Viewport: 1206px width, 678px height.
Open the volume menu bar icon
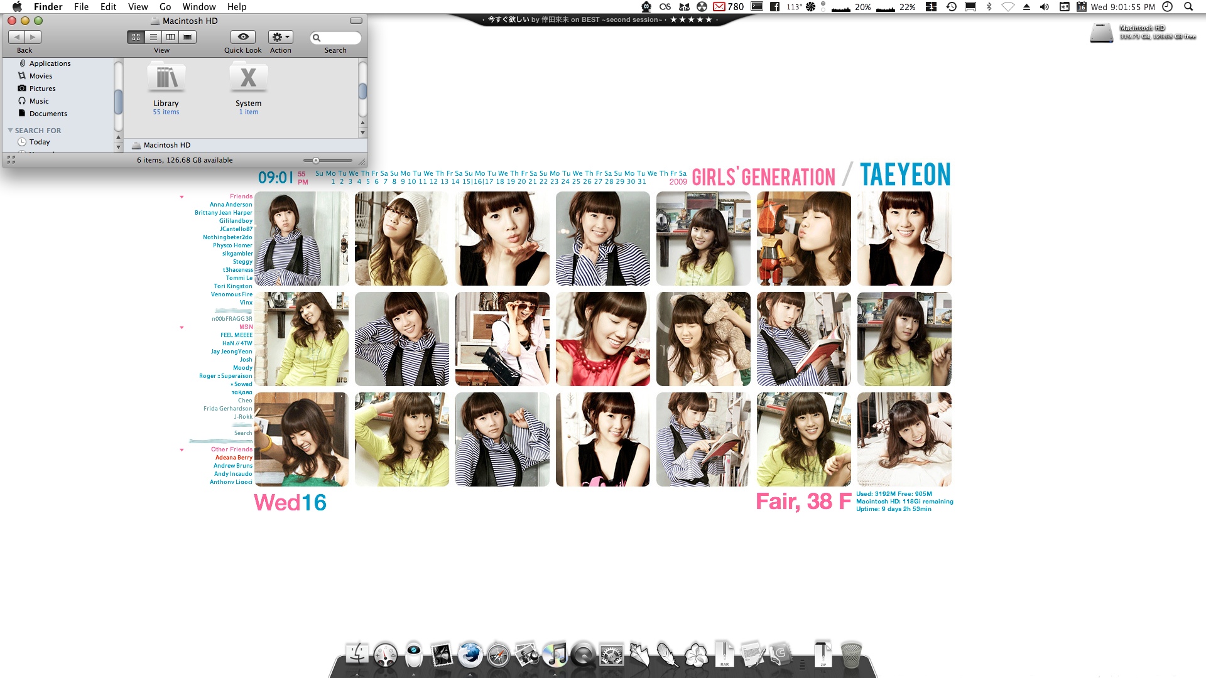pos(1044,7)
